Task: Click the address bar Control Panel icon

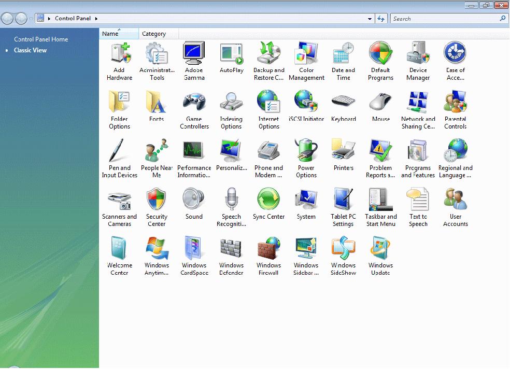Action: tap(40, 18)
